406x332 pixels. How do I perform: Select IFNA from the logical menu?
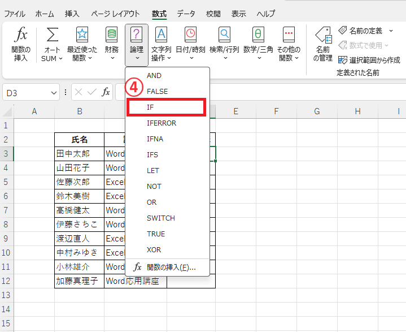tap(167, 139)
